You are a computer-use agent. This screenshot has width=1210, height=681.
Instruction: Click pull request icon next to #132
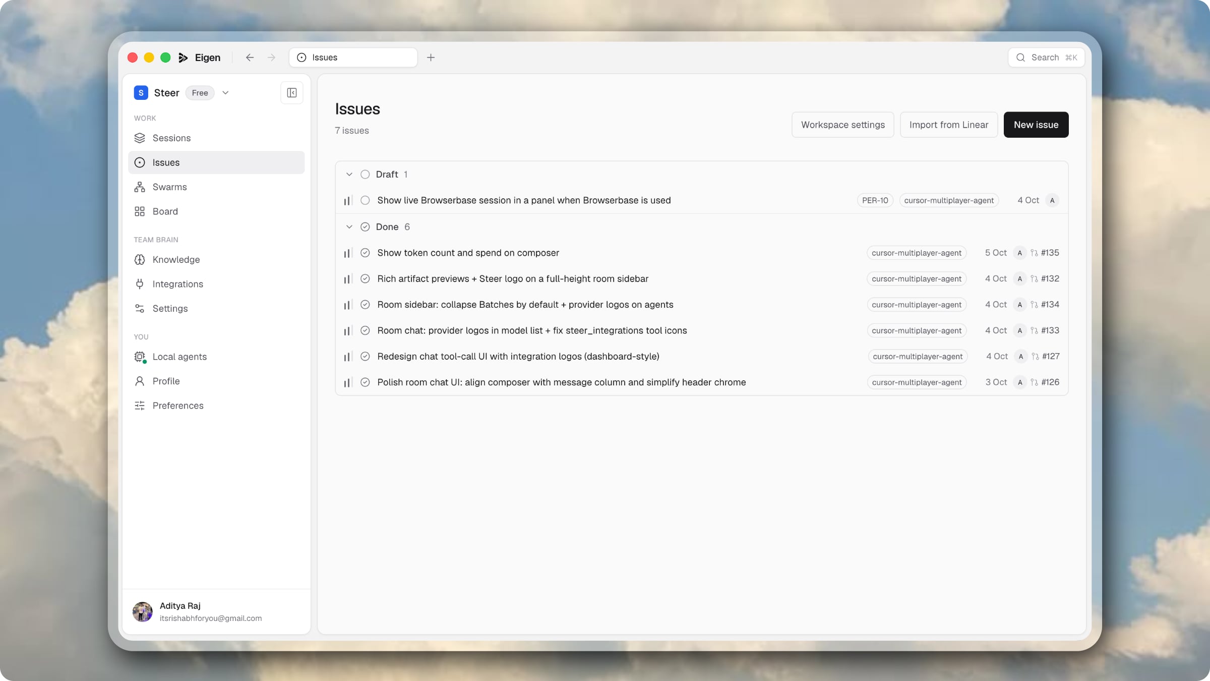1034,278
